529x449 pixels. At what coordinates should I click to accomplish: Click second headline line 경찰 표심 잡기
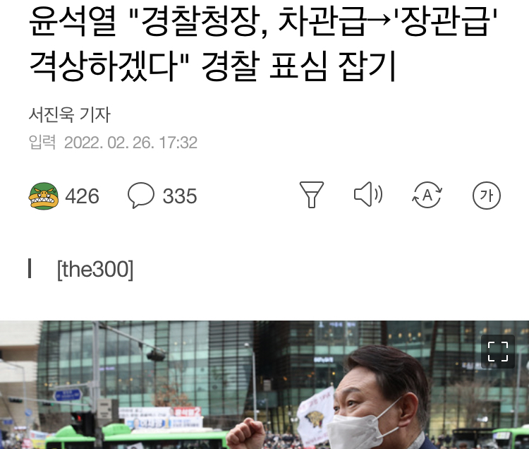coord(298,66)
